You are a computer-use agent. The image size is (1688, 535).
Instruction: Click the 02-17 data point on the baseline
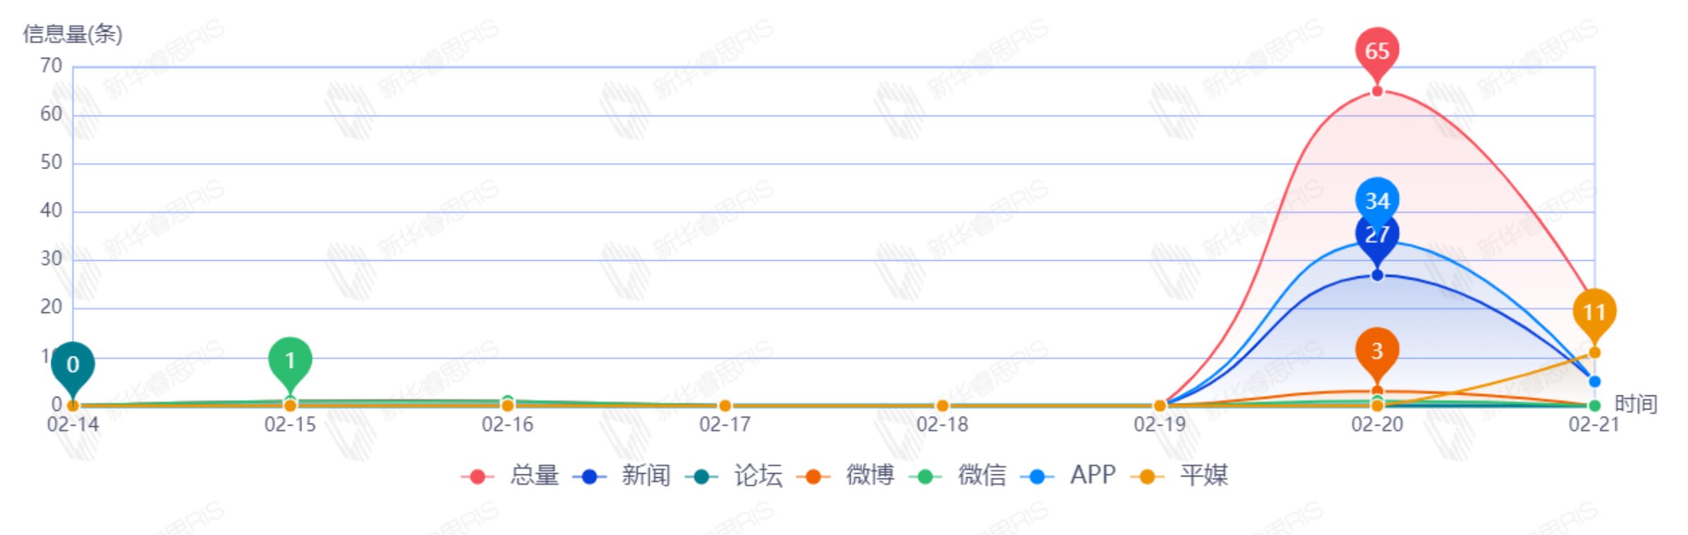(x=724, y=406)
